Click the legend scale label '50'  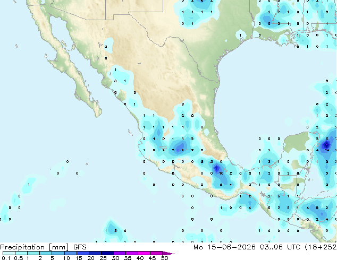pyautogui.click(x=164, y=258)
